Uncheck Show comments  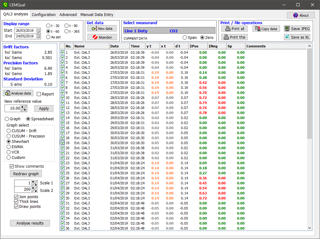click(x=12, y=166)
